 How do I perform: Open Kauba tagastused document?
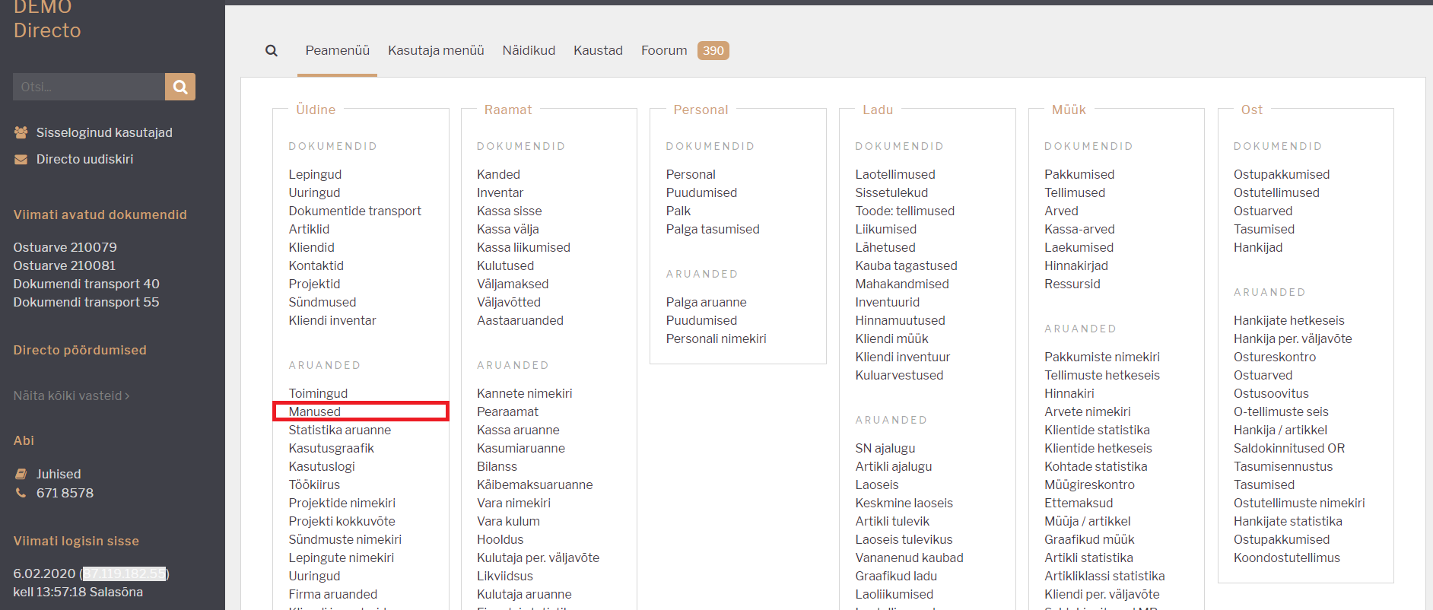click(x=906, y=265)
